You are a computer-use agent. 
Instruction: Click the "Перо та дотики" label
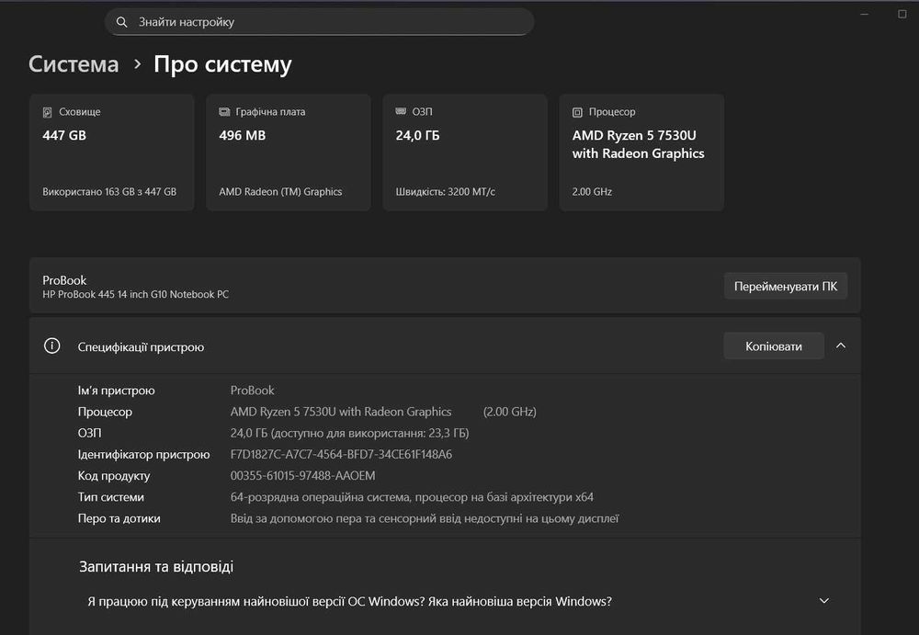click(119, 518)
